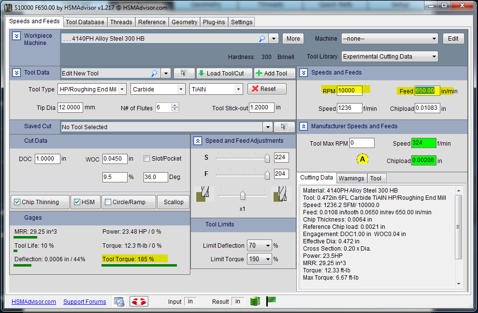The image size is (478, 313).
Task: Toggle Speed and Feed Adjustments expander
Action: pos(198,141)
